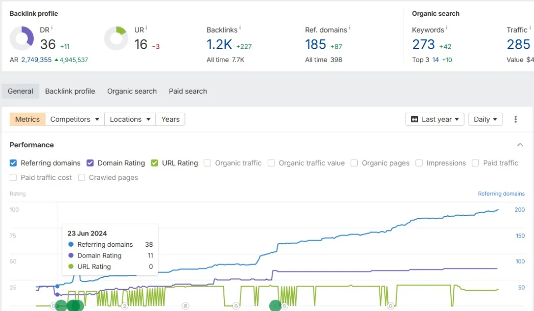The image size is (534, 311).
Task: Click the info icon next to DR
Action: [x=52, y=28]
